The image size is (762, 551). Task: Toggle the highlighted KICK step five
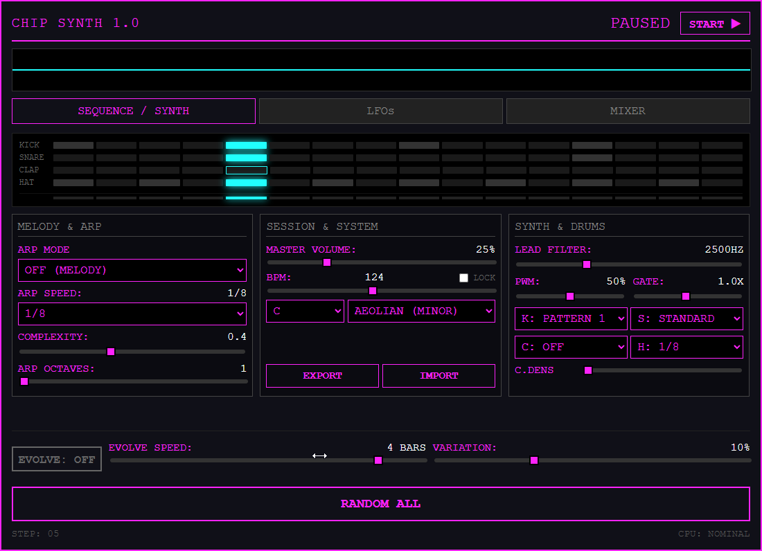[x=247, y=145]
